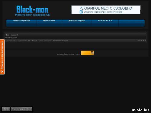Screen dimensions: 151x113
Task: Open the 'Мониторинг' menu item
Action: (x=49, y=20)
